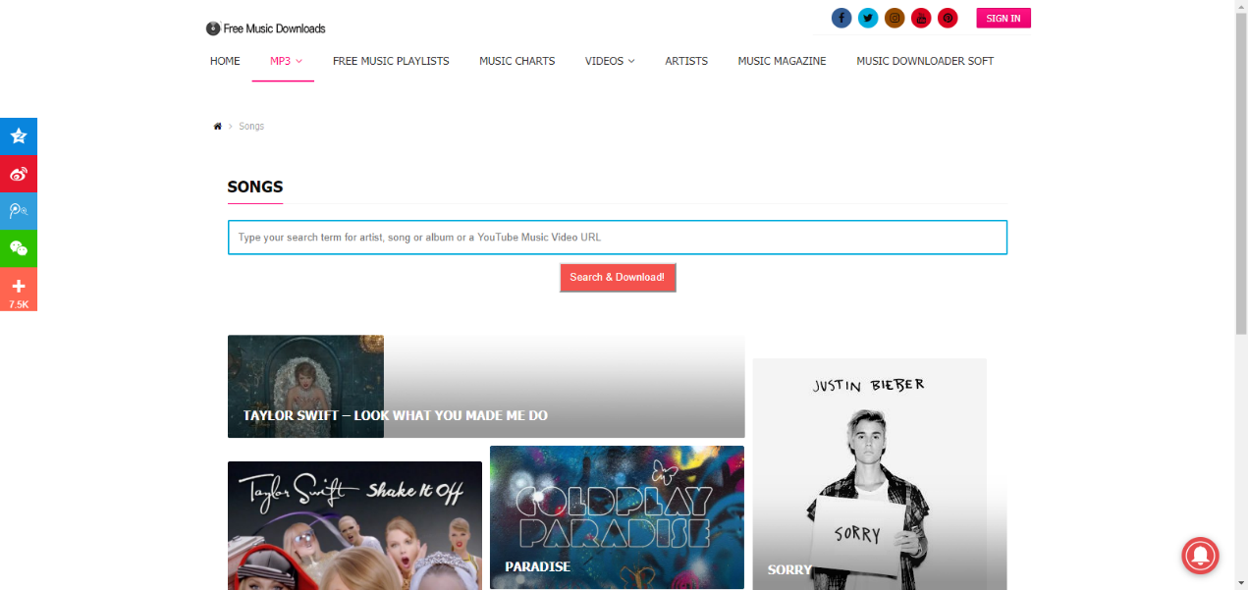
Task: Open the Music Magazine menu item
Action: [x=782, y=61]
